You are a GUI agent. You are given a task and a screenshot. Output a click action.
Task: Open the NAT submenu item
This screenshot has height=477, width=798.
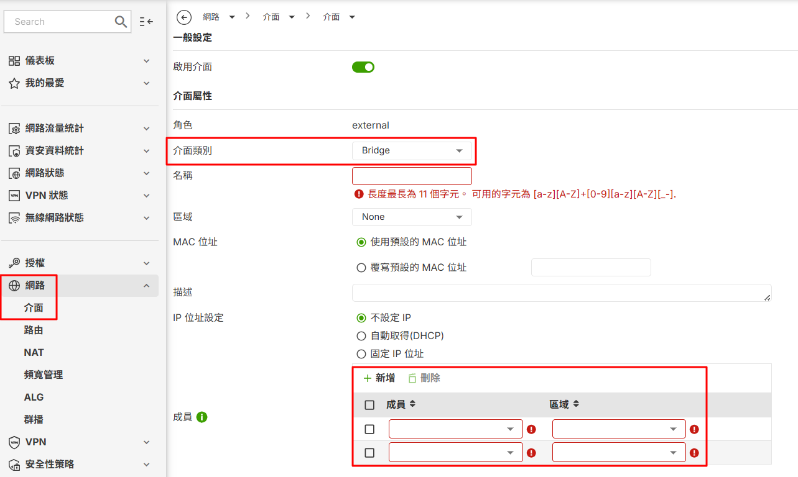pyautogui.click(x=34, y=353)
